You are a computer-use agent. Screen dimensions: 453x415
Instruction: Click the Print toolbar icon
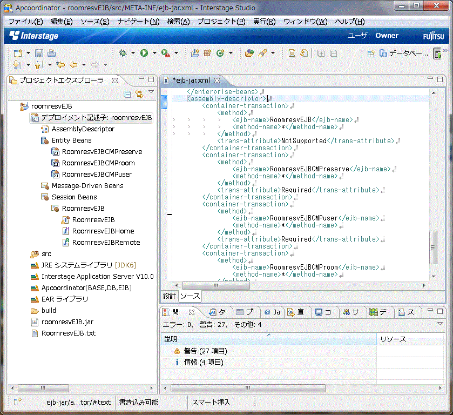point(51,53)
